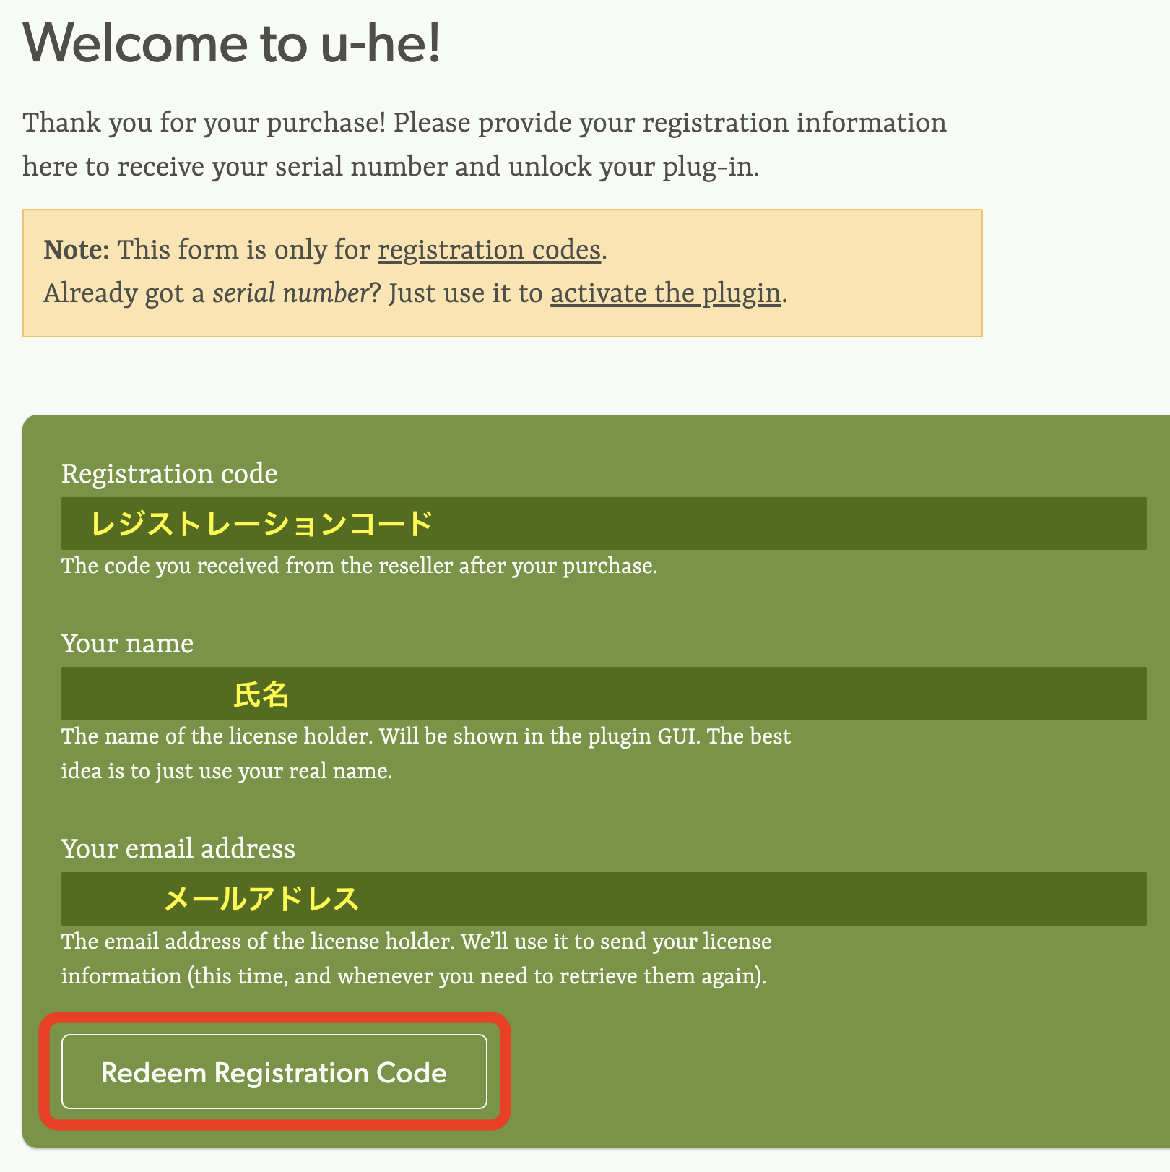Image resolution: width=1170 pixels, height=1172 pixels.
Task: Click the "Your email address" field label
Action: (x=178, y=848)
